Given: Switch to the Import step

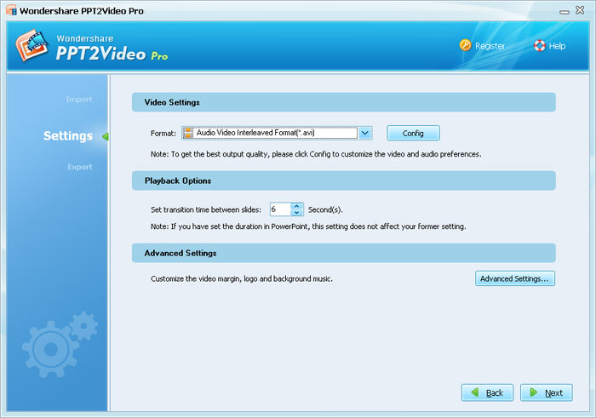Looking at the screenshot, I should 79,100.
